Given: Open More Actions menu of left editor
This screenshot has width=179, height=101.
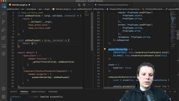Looking at the screenshot, I should [89, 5].
